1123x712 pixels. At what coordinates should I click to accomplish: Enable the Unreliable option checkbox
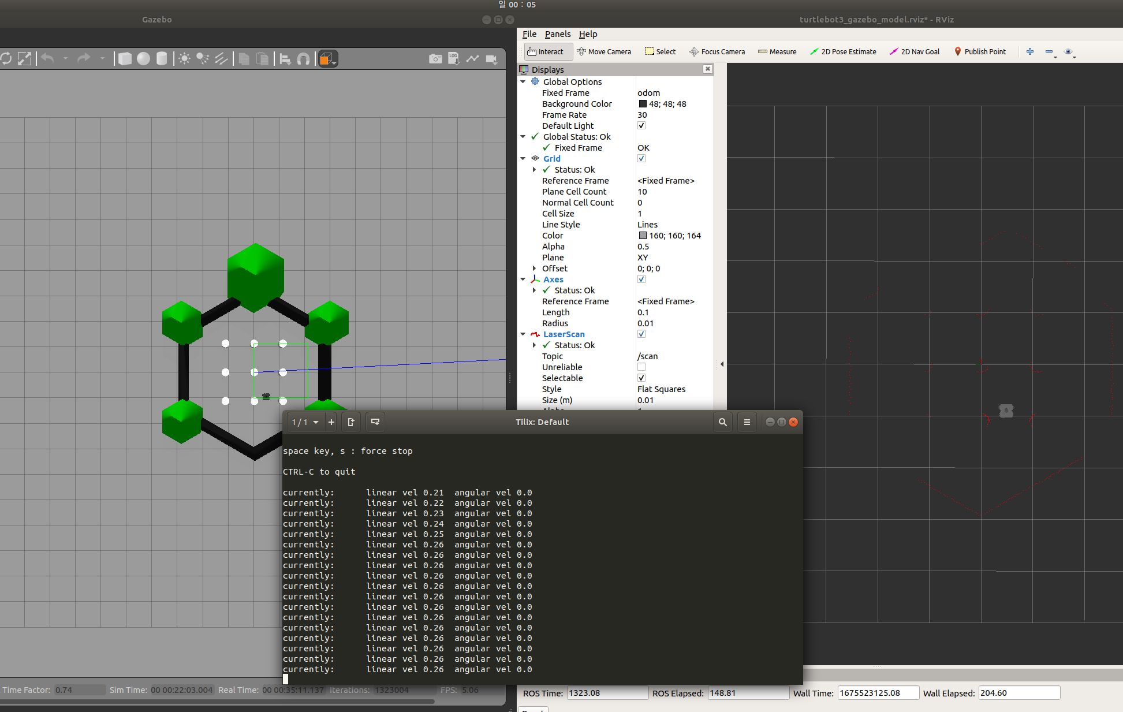tap(641, 367)
